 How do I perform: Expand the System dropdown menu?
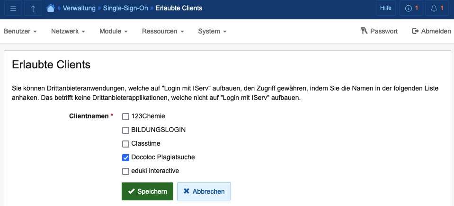[212, 32]
